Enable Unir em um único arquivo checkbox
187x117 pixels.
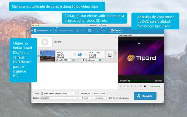click(x=108, y=98)
